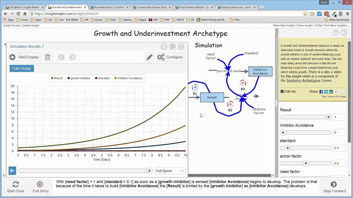Click Find More Insights link
The height and width of the screenshot is (198, 353).
335,26
